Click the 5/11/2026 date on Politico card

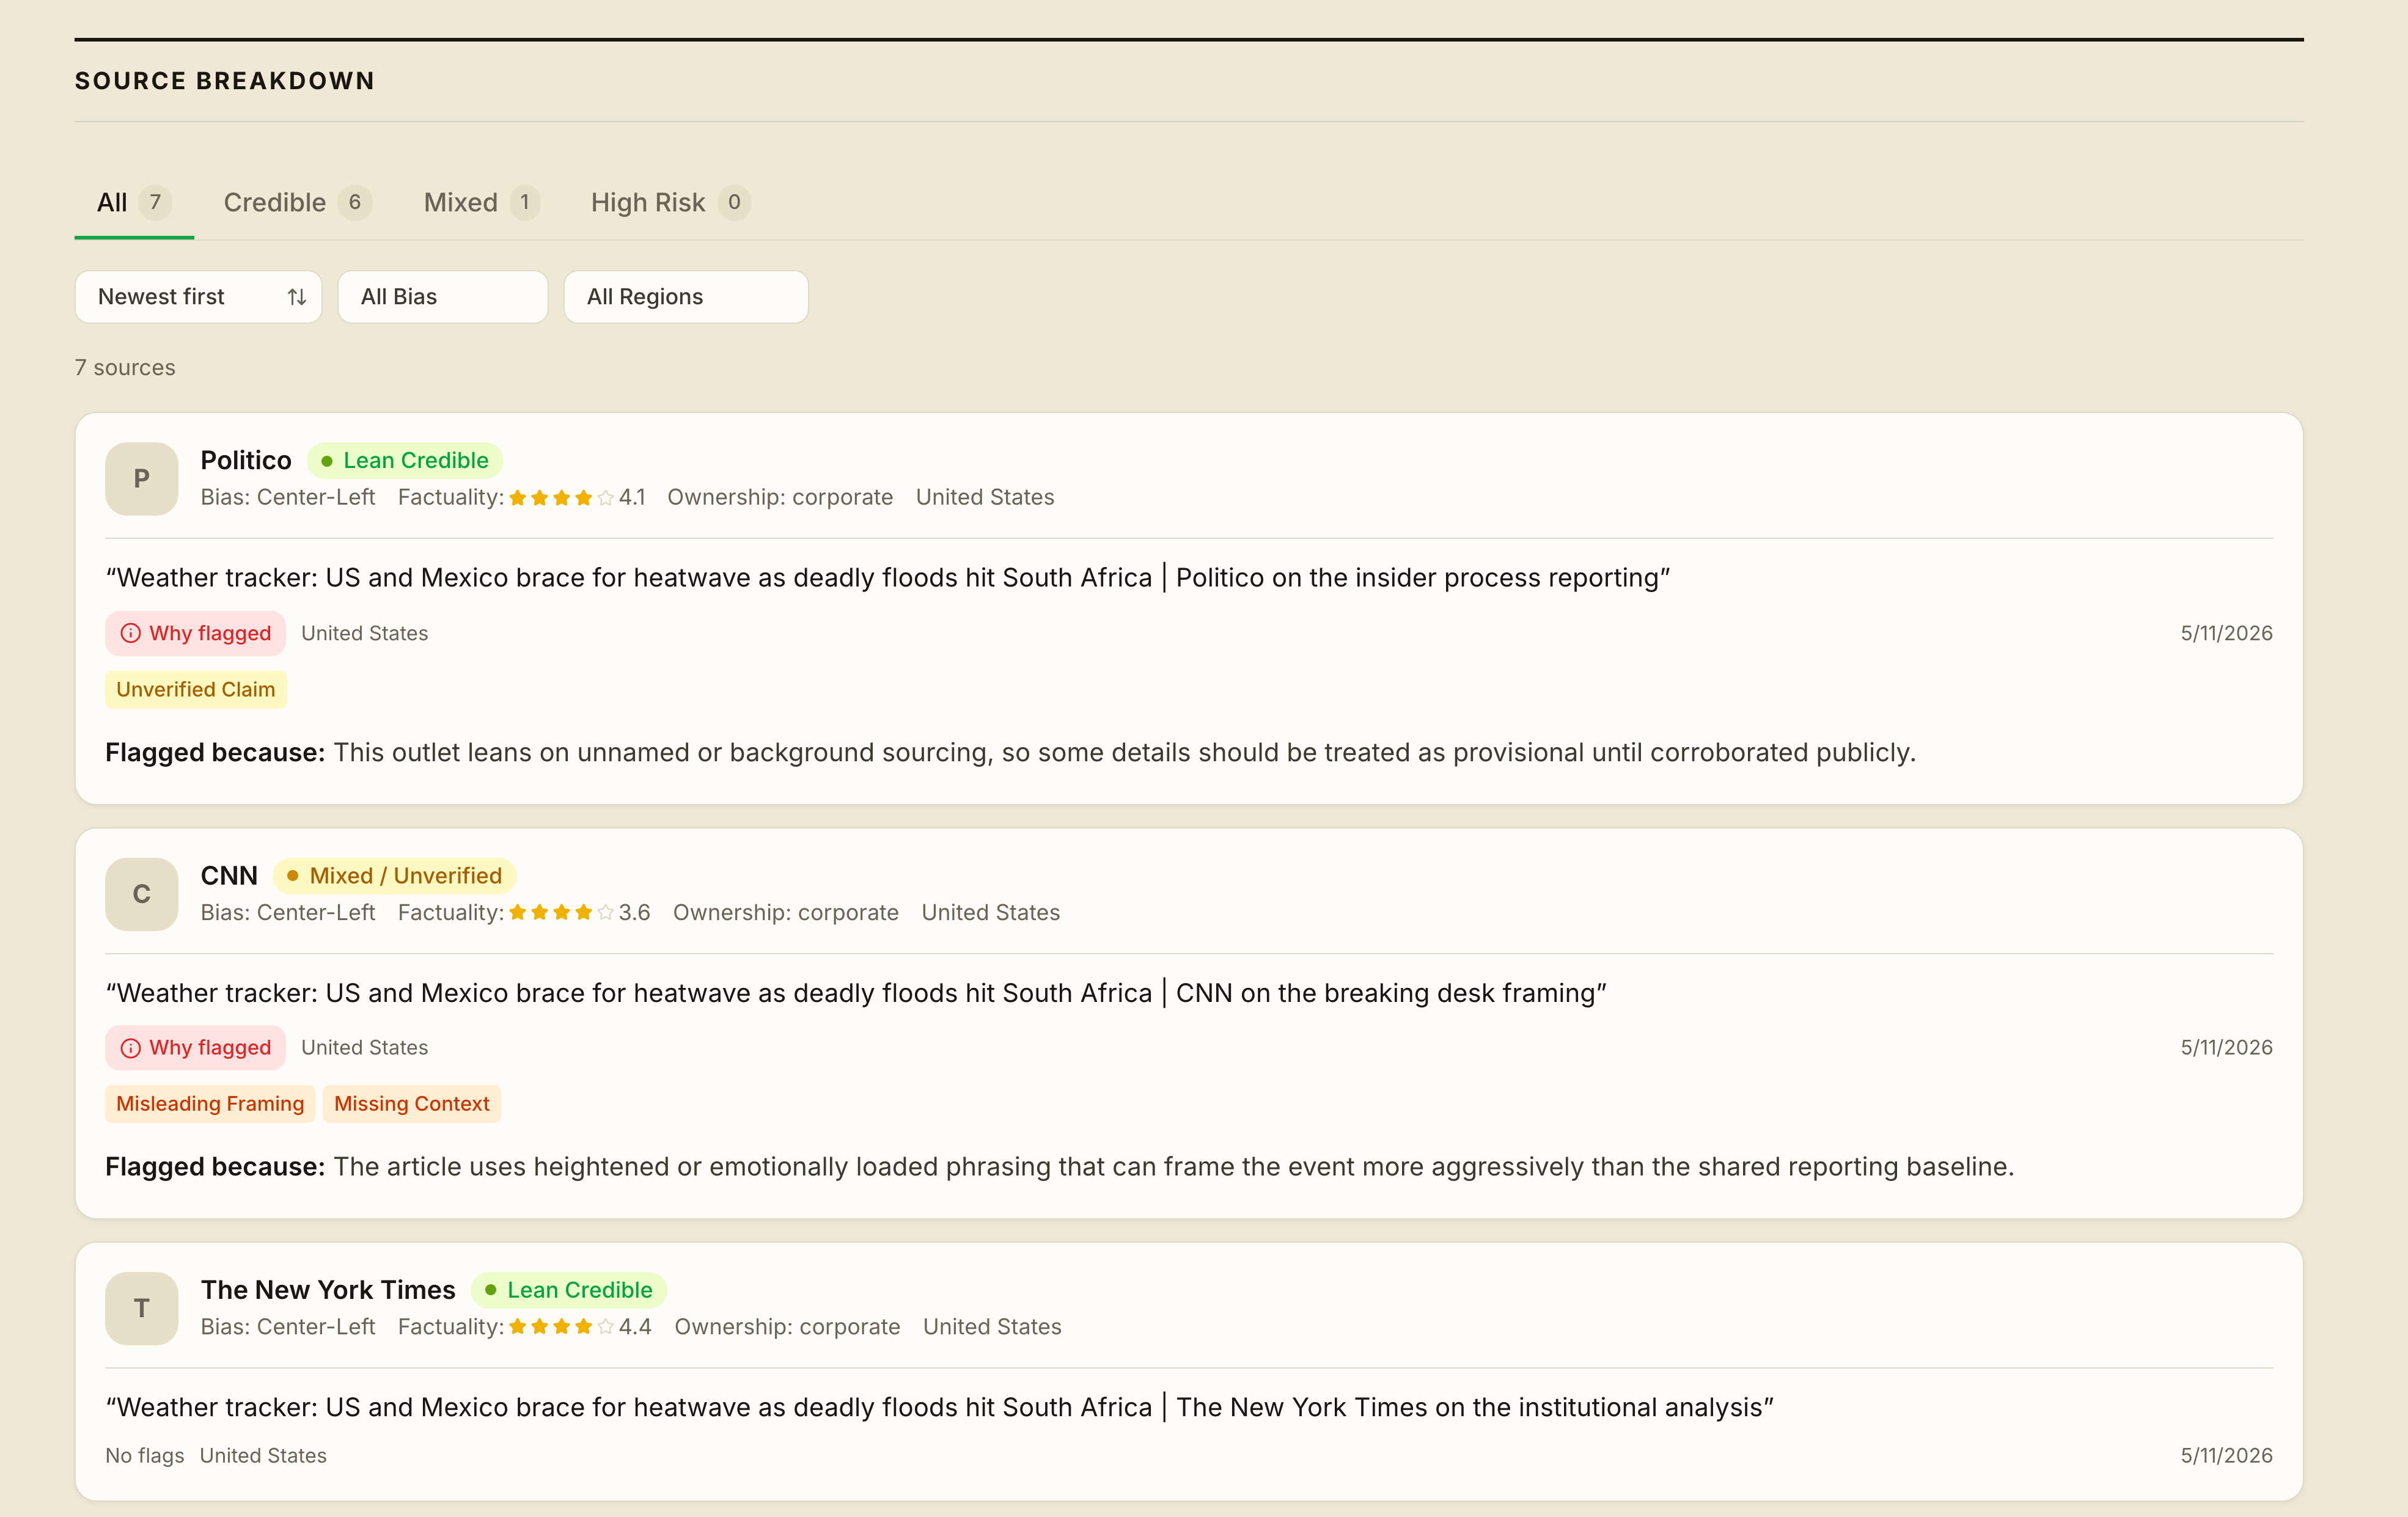[x=2227, y=634]
